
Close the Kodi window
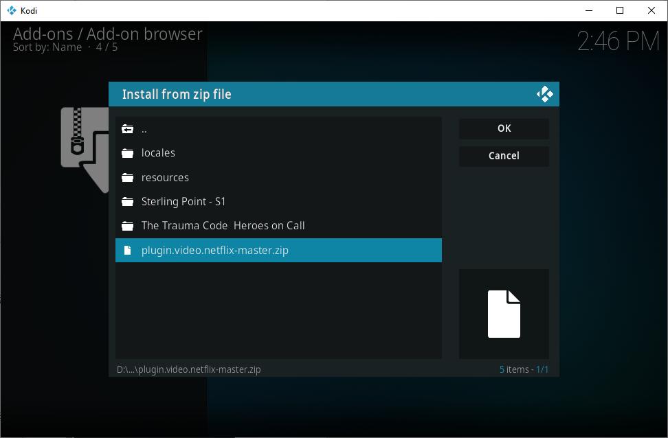click(x=652, y=10)
